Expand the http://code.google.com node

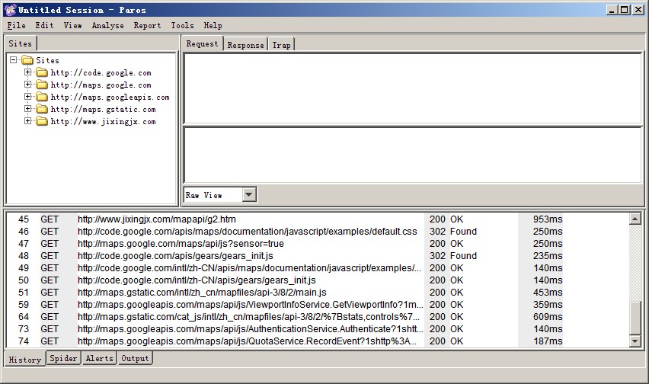coord(27,72)
